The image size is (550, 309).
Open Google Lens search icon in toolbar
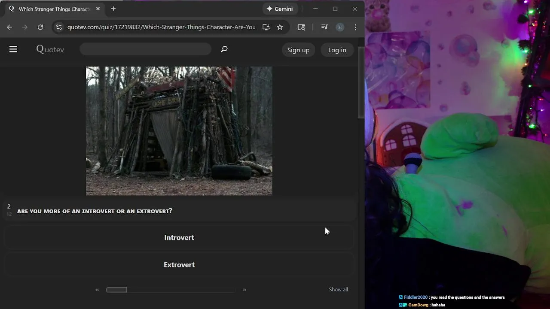tap(301, 27)
